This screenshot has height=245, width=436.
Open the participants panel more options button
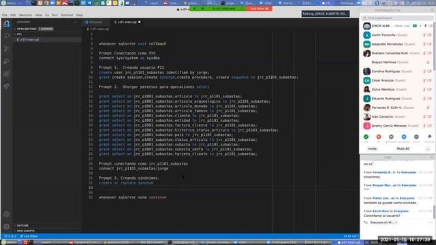(x=428, y=149)
